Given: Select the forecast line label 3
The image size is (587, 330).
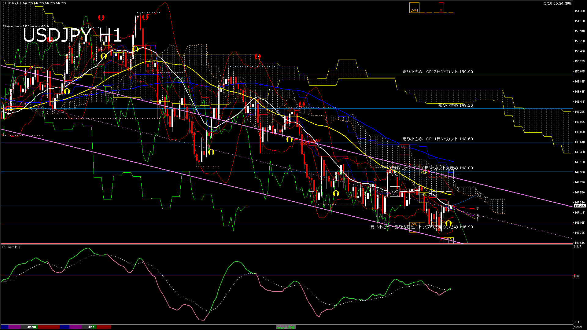Looking at the screenshot, I should tap(478, 195).
